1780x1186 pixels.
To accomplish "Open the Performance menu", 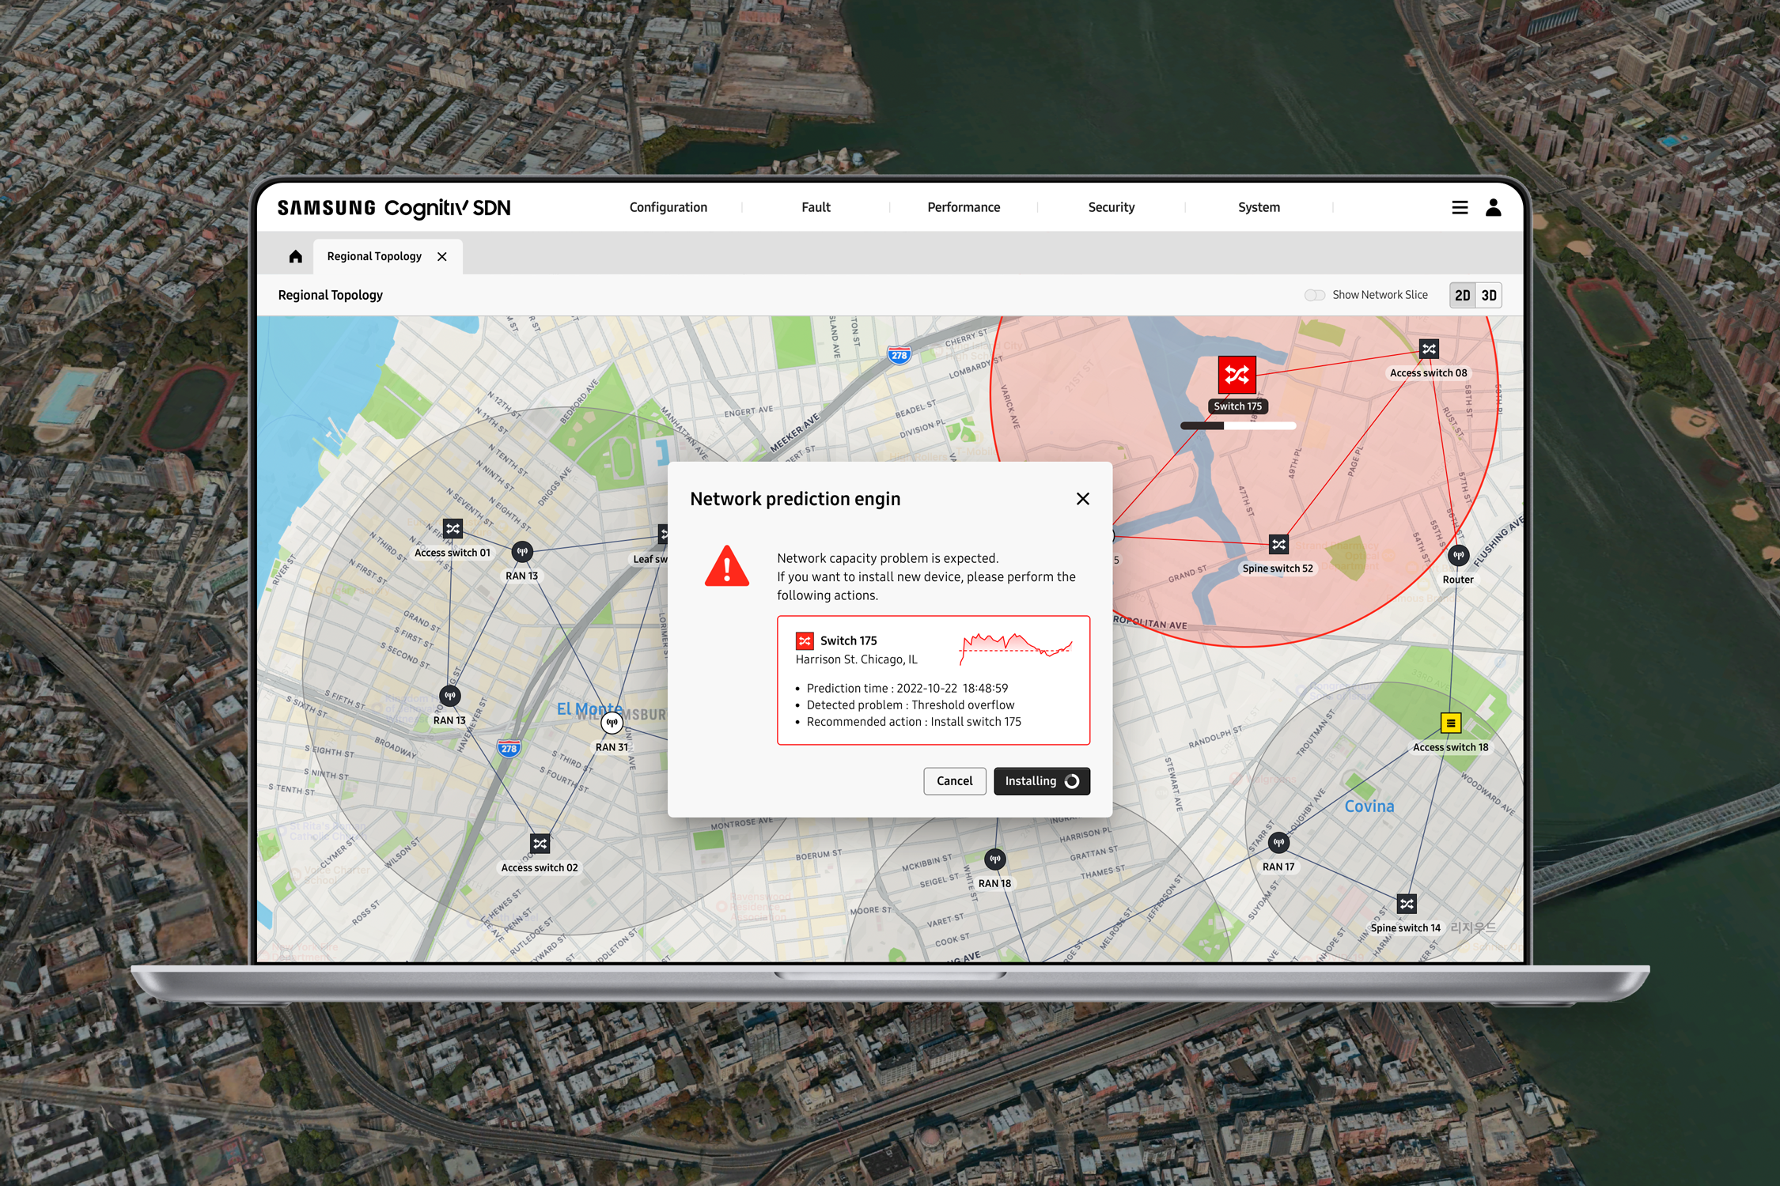I will [963, 207].
